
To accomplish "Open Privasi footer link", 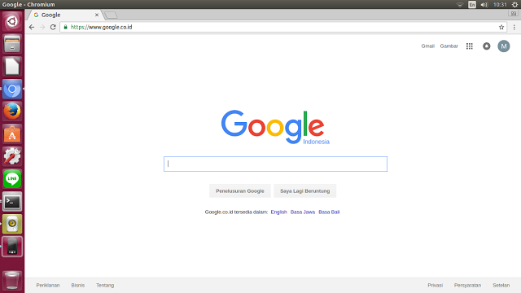I will click(x=435, y=286).
